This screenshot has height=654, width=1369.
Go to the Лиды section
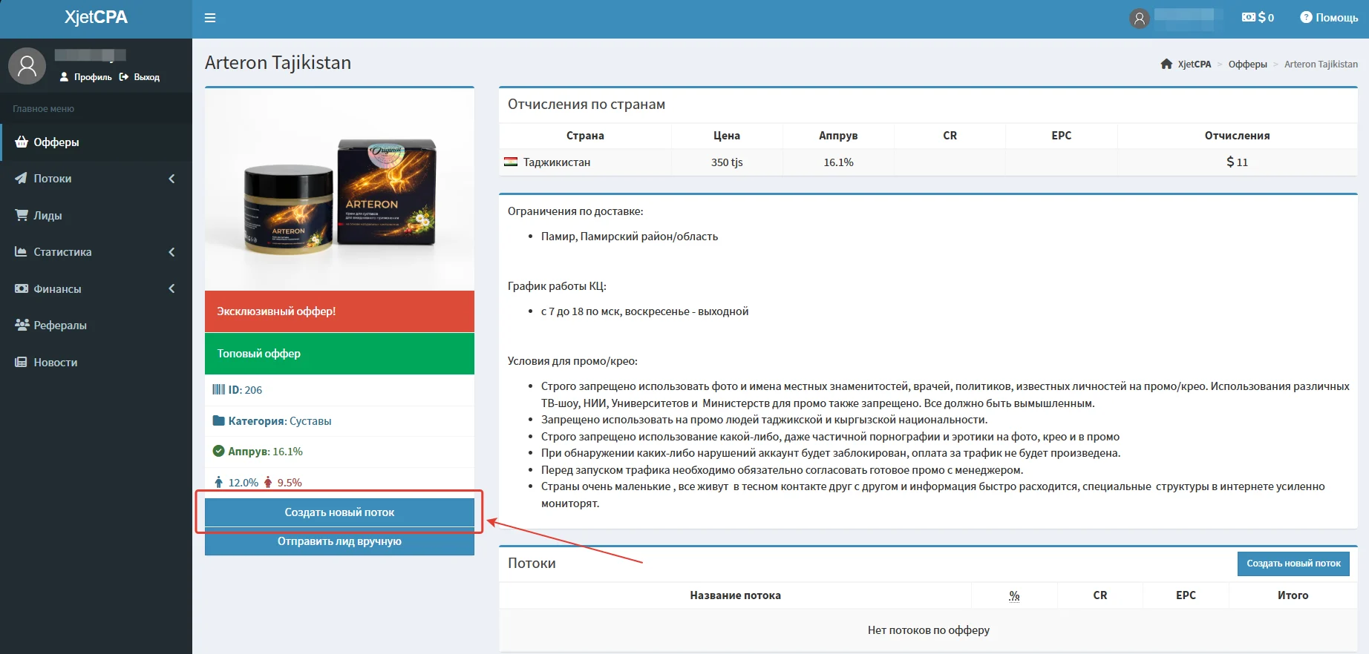click(97, 215)
